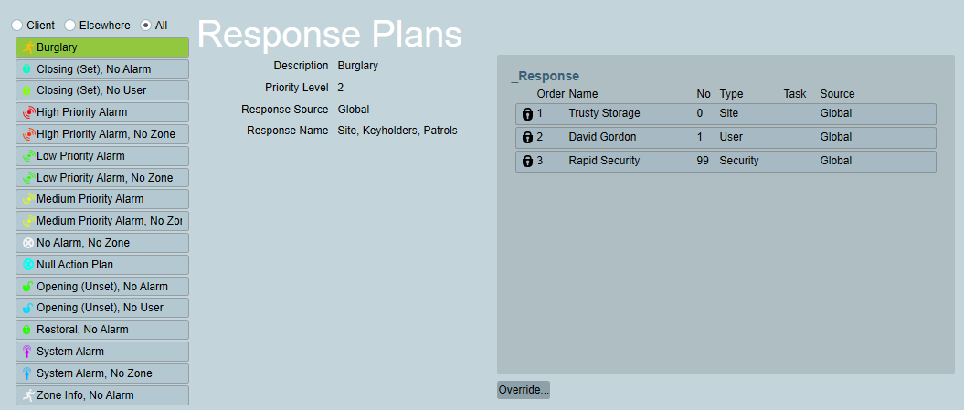Click the red High Priority Alarm icon

pyautogui.click(x=28, y=112)
